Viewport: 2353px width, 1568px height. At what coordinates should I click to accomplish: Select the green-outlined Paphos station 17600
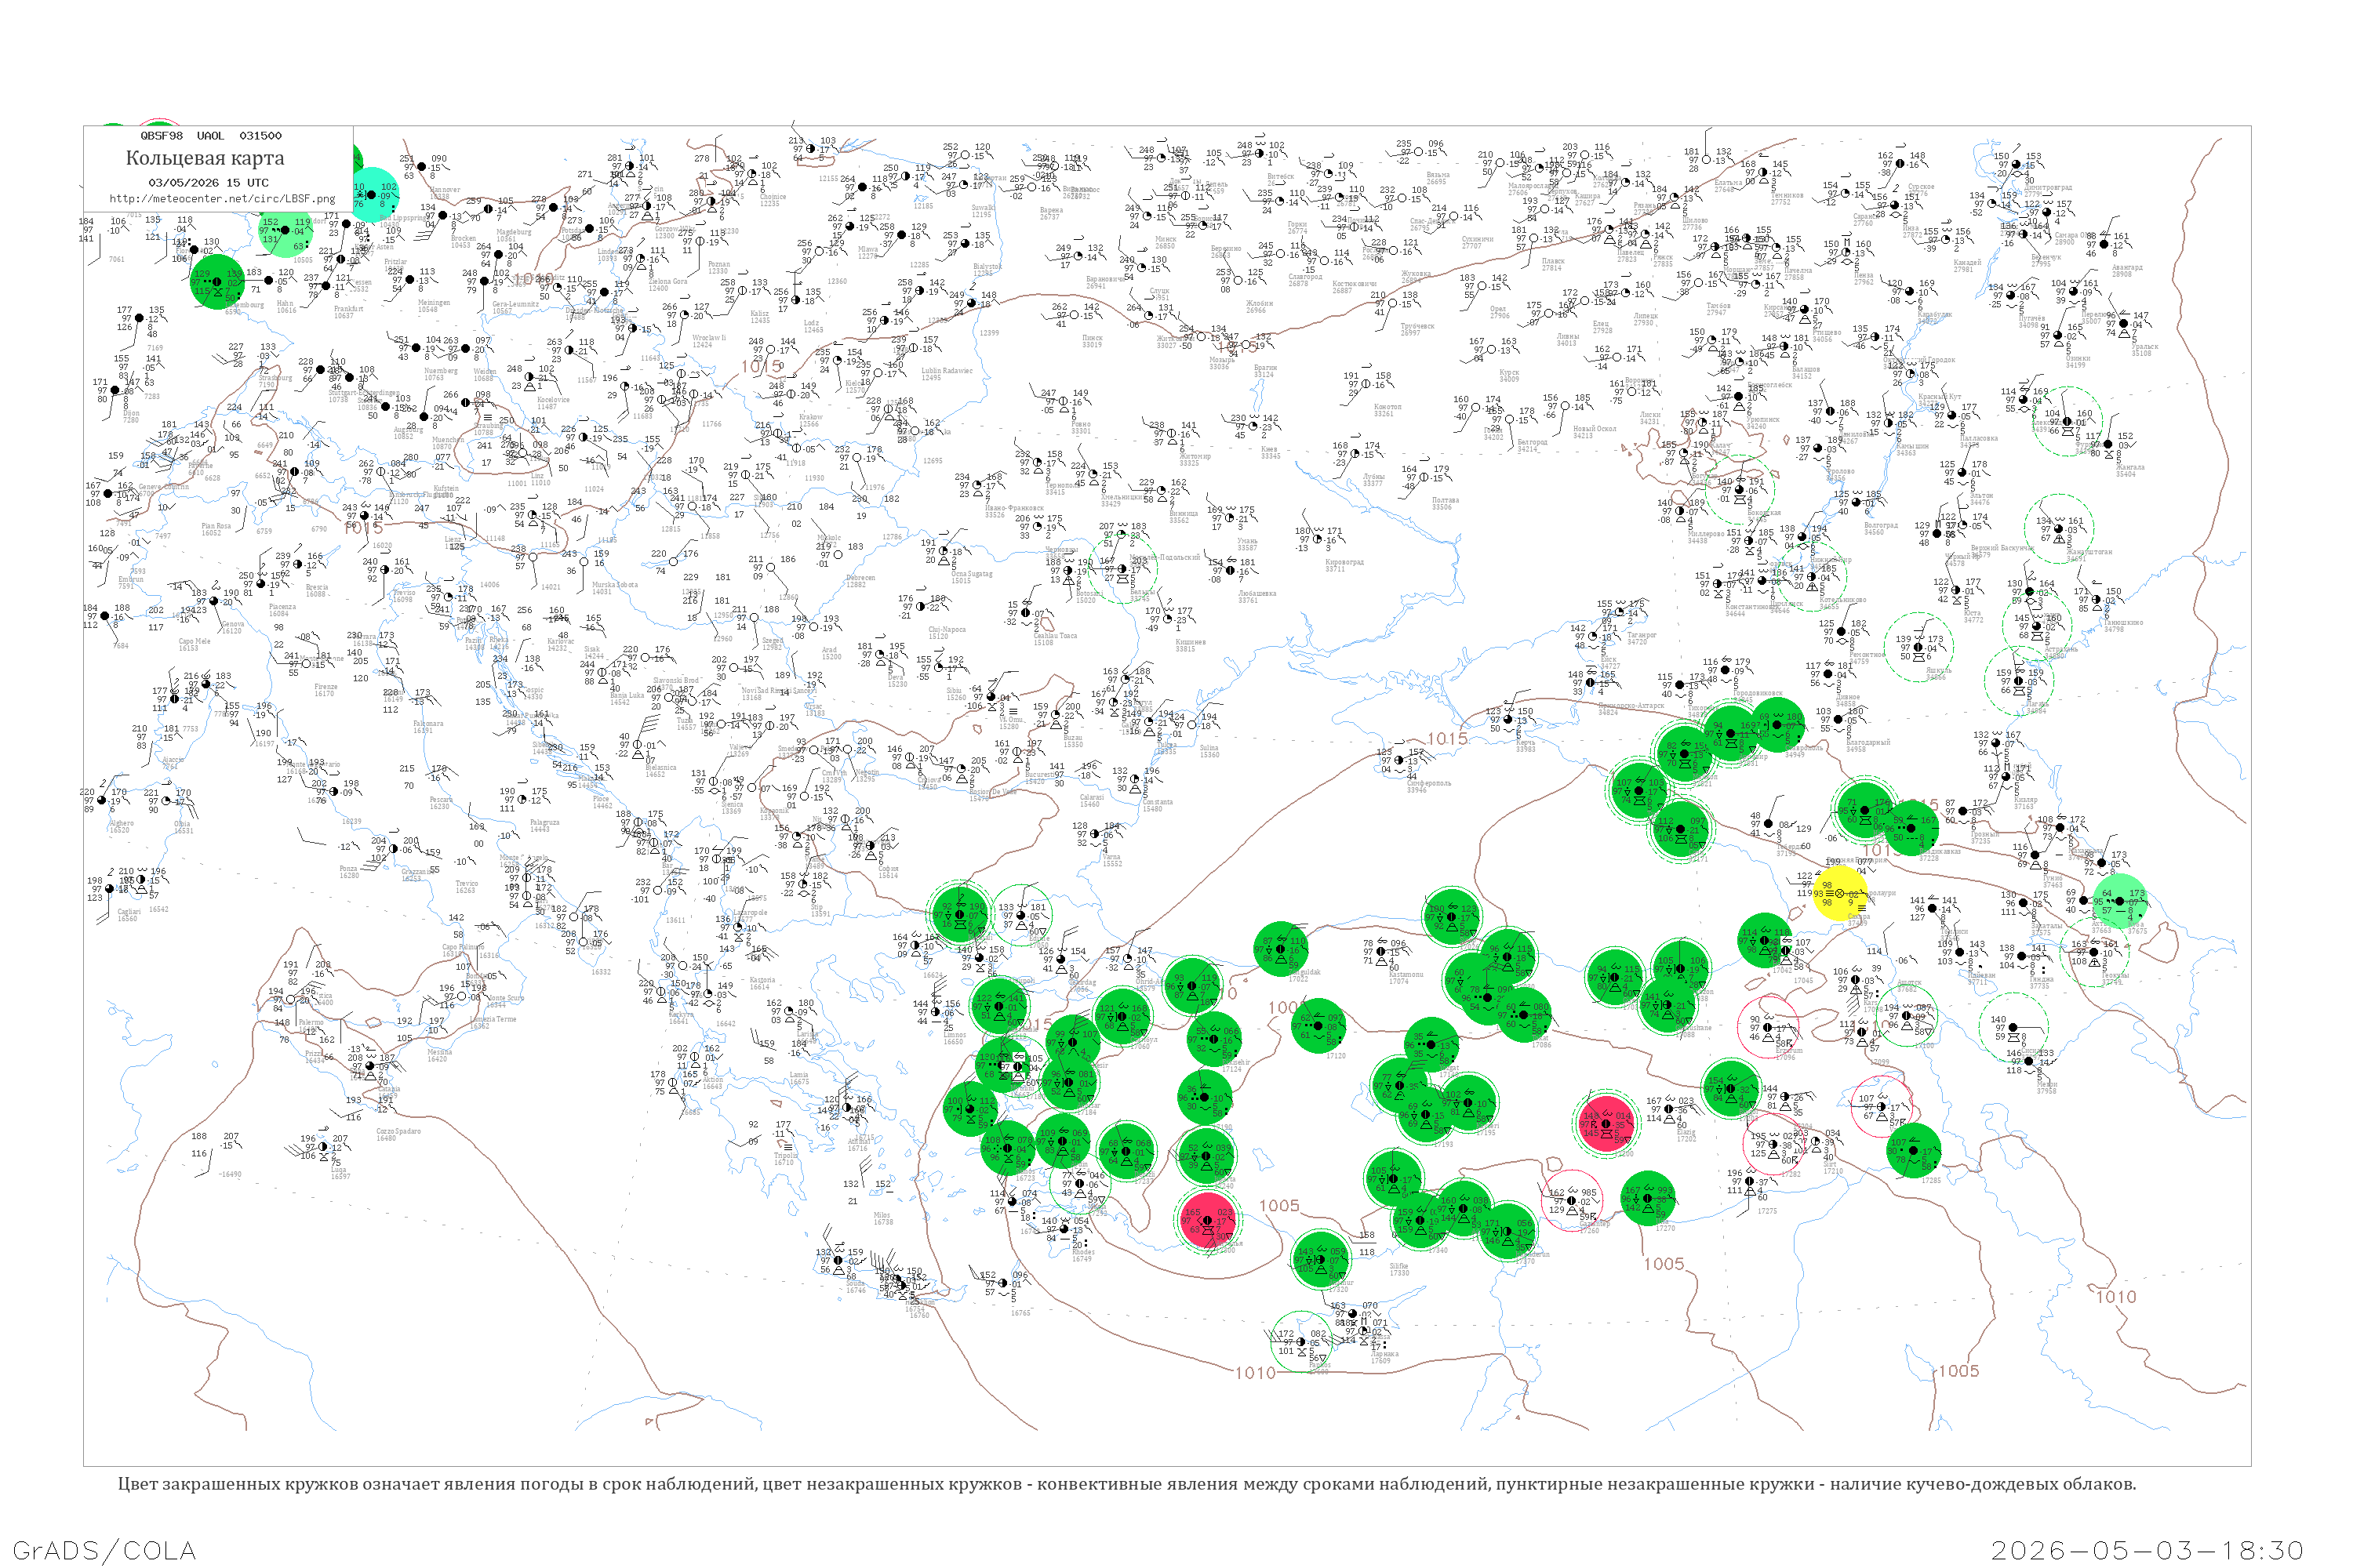pyautogui.click(x=1301, y=1341)
